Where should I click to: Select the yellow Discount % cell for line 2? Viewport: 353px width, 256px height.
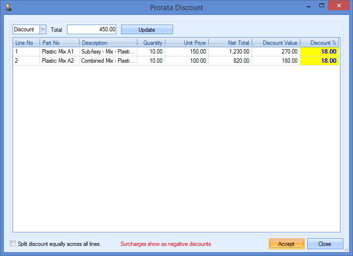[319, 61]
